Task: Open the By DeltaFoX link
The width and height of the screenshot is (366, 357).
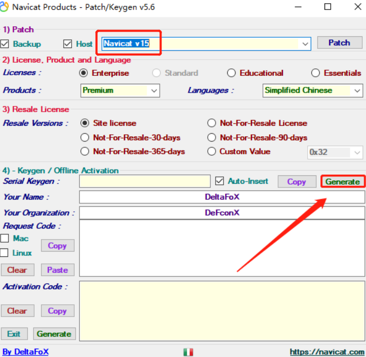Action: pos(25,352)
